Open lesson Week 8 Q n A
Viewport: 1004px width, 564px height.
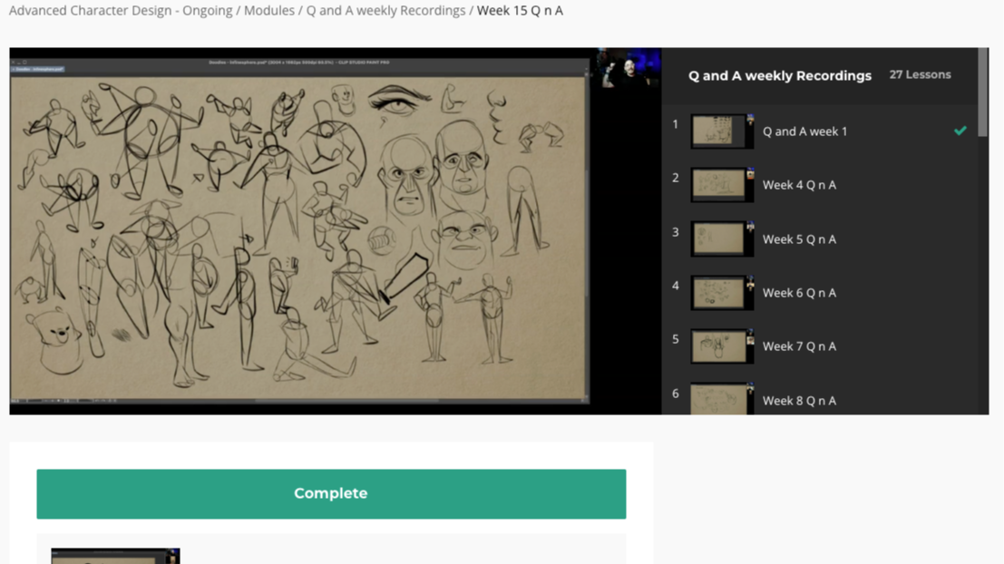coord(799,401)
